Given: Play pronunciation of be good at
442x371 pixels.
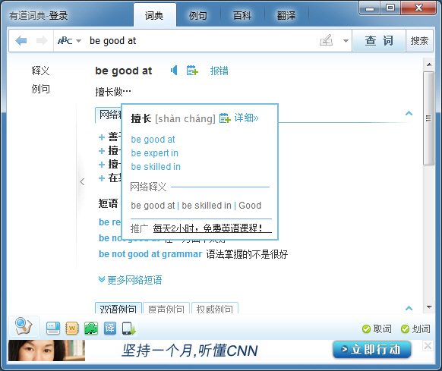Looking at the screenshot, I should click(x=174, y=70).
